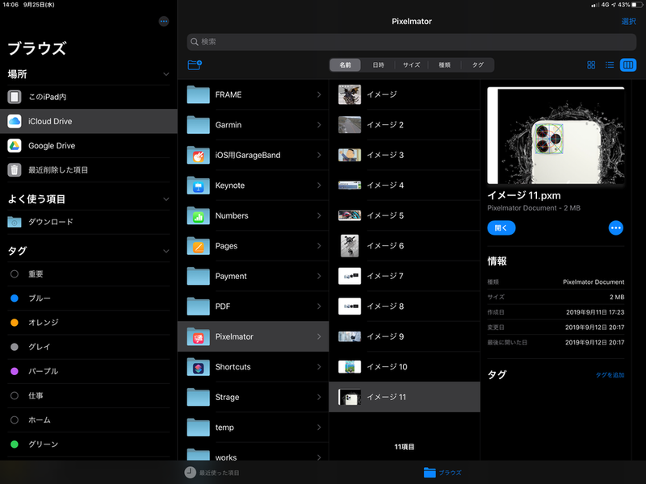Sort by 種類
Image resolution: width=646 pixels, height=484 pixels.
tap(445, 65)
